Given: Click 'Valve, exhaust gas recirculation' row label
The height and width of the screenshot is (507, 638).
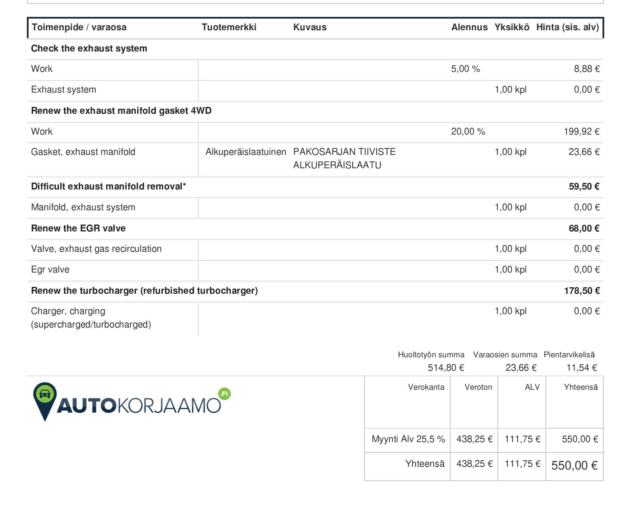Looking at the screenshot, I should (x=96, y=249).
